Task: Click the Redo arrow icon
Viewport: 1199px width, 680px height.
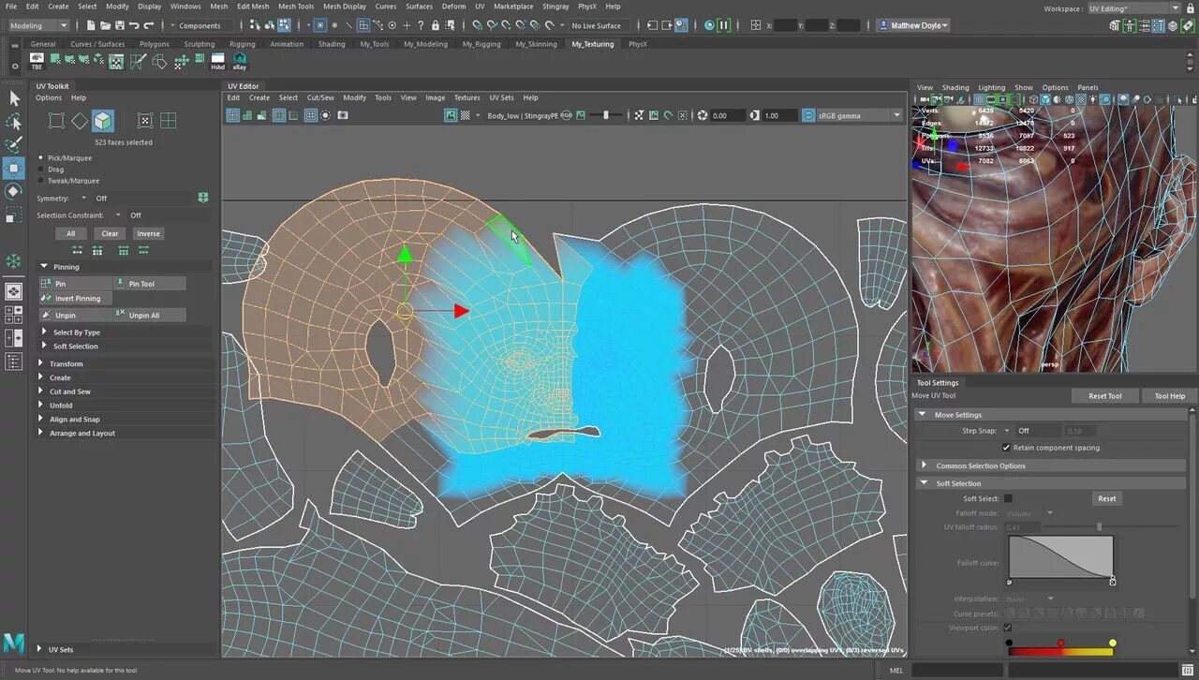Action: (149, 25)
